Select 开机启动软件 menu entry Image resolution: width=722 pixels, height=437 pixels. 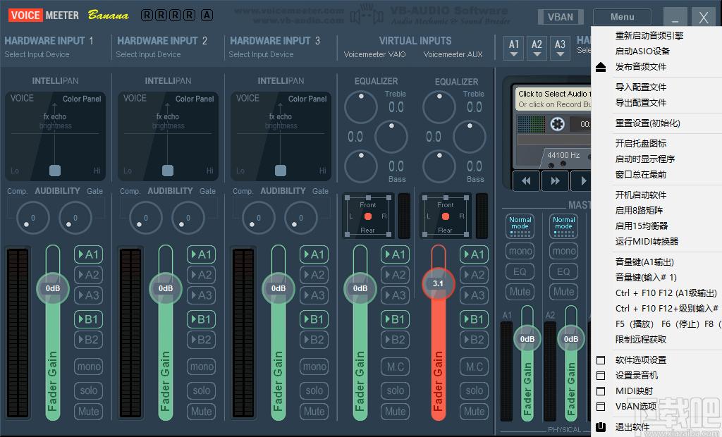click(641, 195)
